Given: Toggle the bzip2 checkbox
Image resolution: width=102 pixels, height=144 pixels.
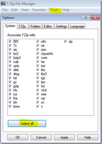Looking at the screenshot, I should 10,58.
